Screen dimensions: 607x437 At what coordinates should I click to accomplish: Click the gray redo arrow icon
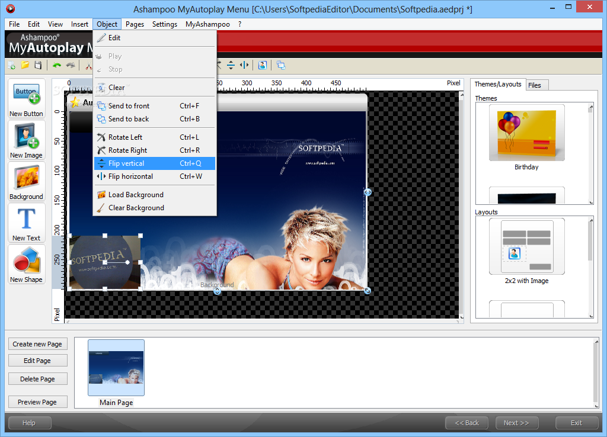click(x=71, y=65)
